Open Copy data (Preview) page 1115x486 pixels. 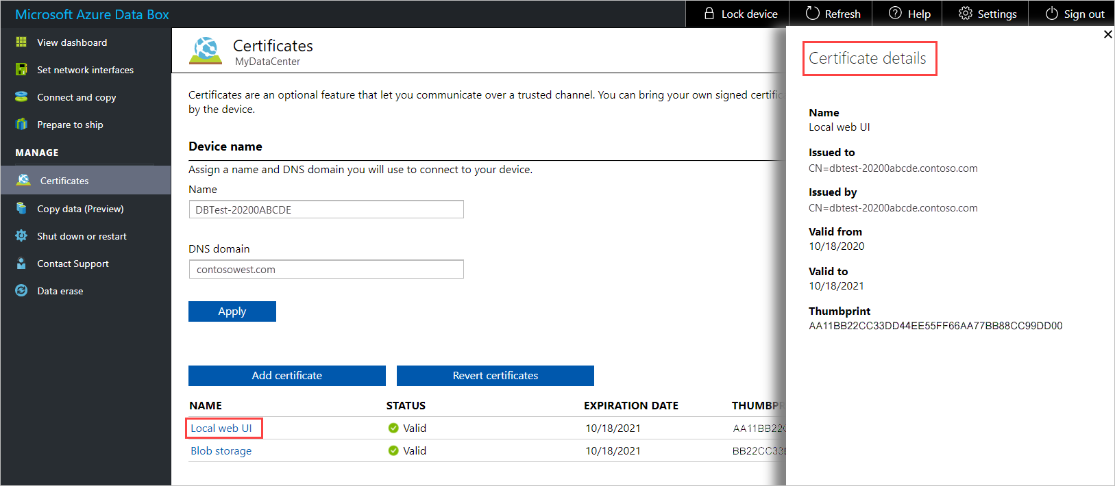(x=80, y=209)
